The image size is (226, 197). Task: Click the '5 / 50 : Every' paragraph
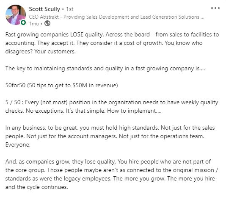coord(112,106)
